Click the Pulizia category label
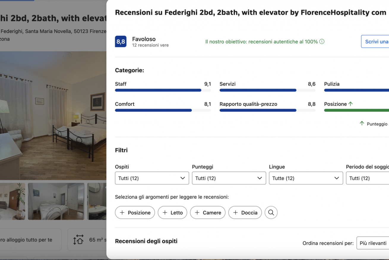This screenshot has width=389, height=260. [332, 84]
